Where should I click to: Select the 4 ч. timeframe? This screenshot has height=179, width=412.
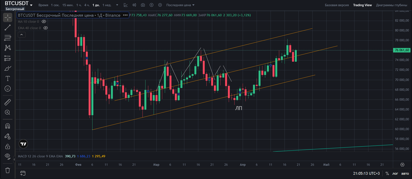87,5
